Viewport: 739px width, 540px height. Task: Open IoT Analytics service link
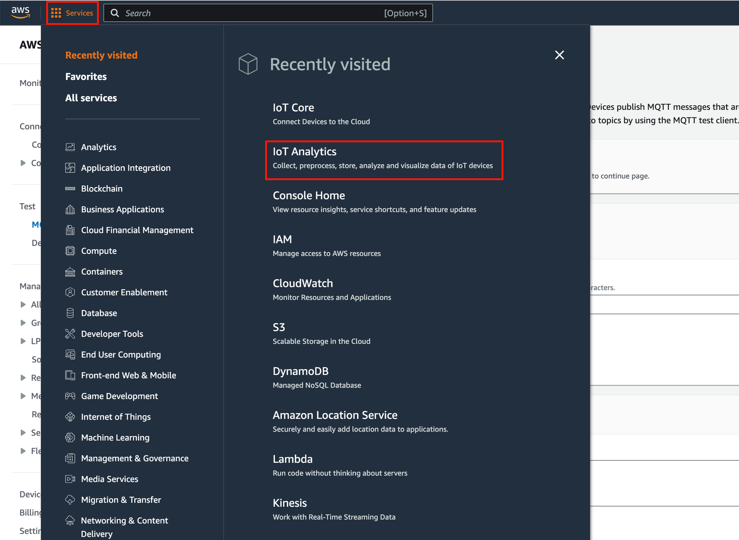tap(304, 152)
